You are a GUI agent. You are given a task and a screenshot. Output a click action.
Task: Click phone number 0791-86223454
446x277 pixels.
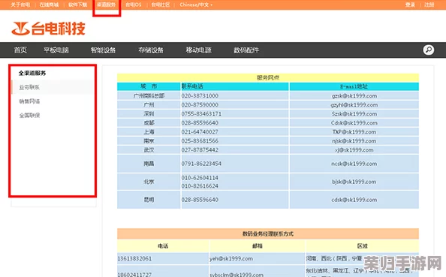coord(201,164)
